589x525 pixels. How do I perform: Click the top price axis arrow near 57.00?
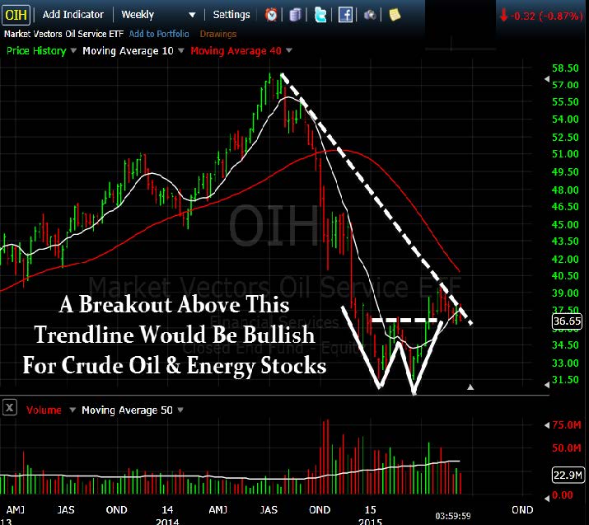tap(547, 79)
